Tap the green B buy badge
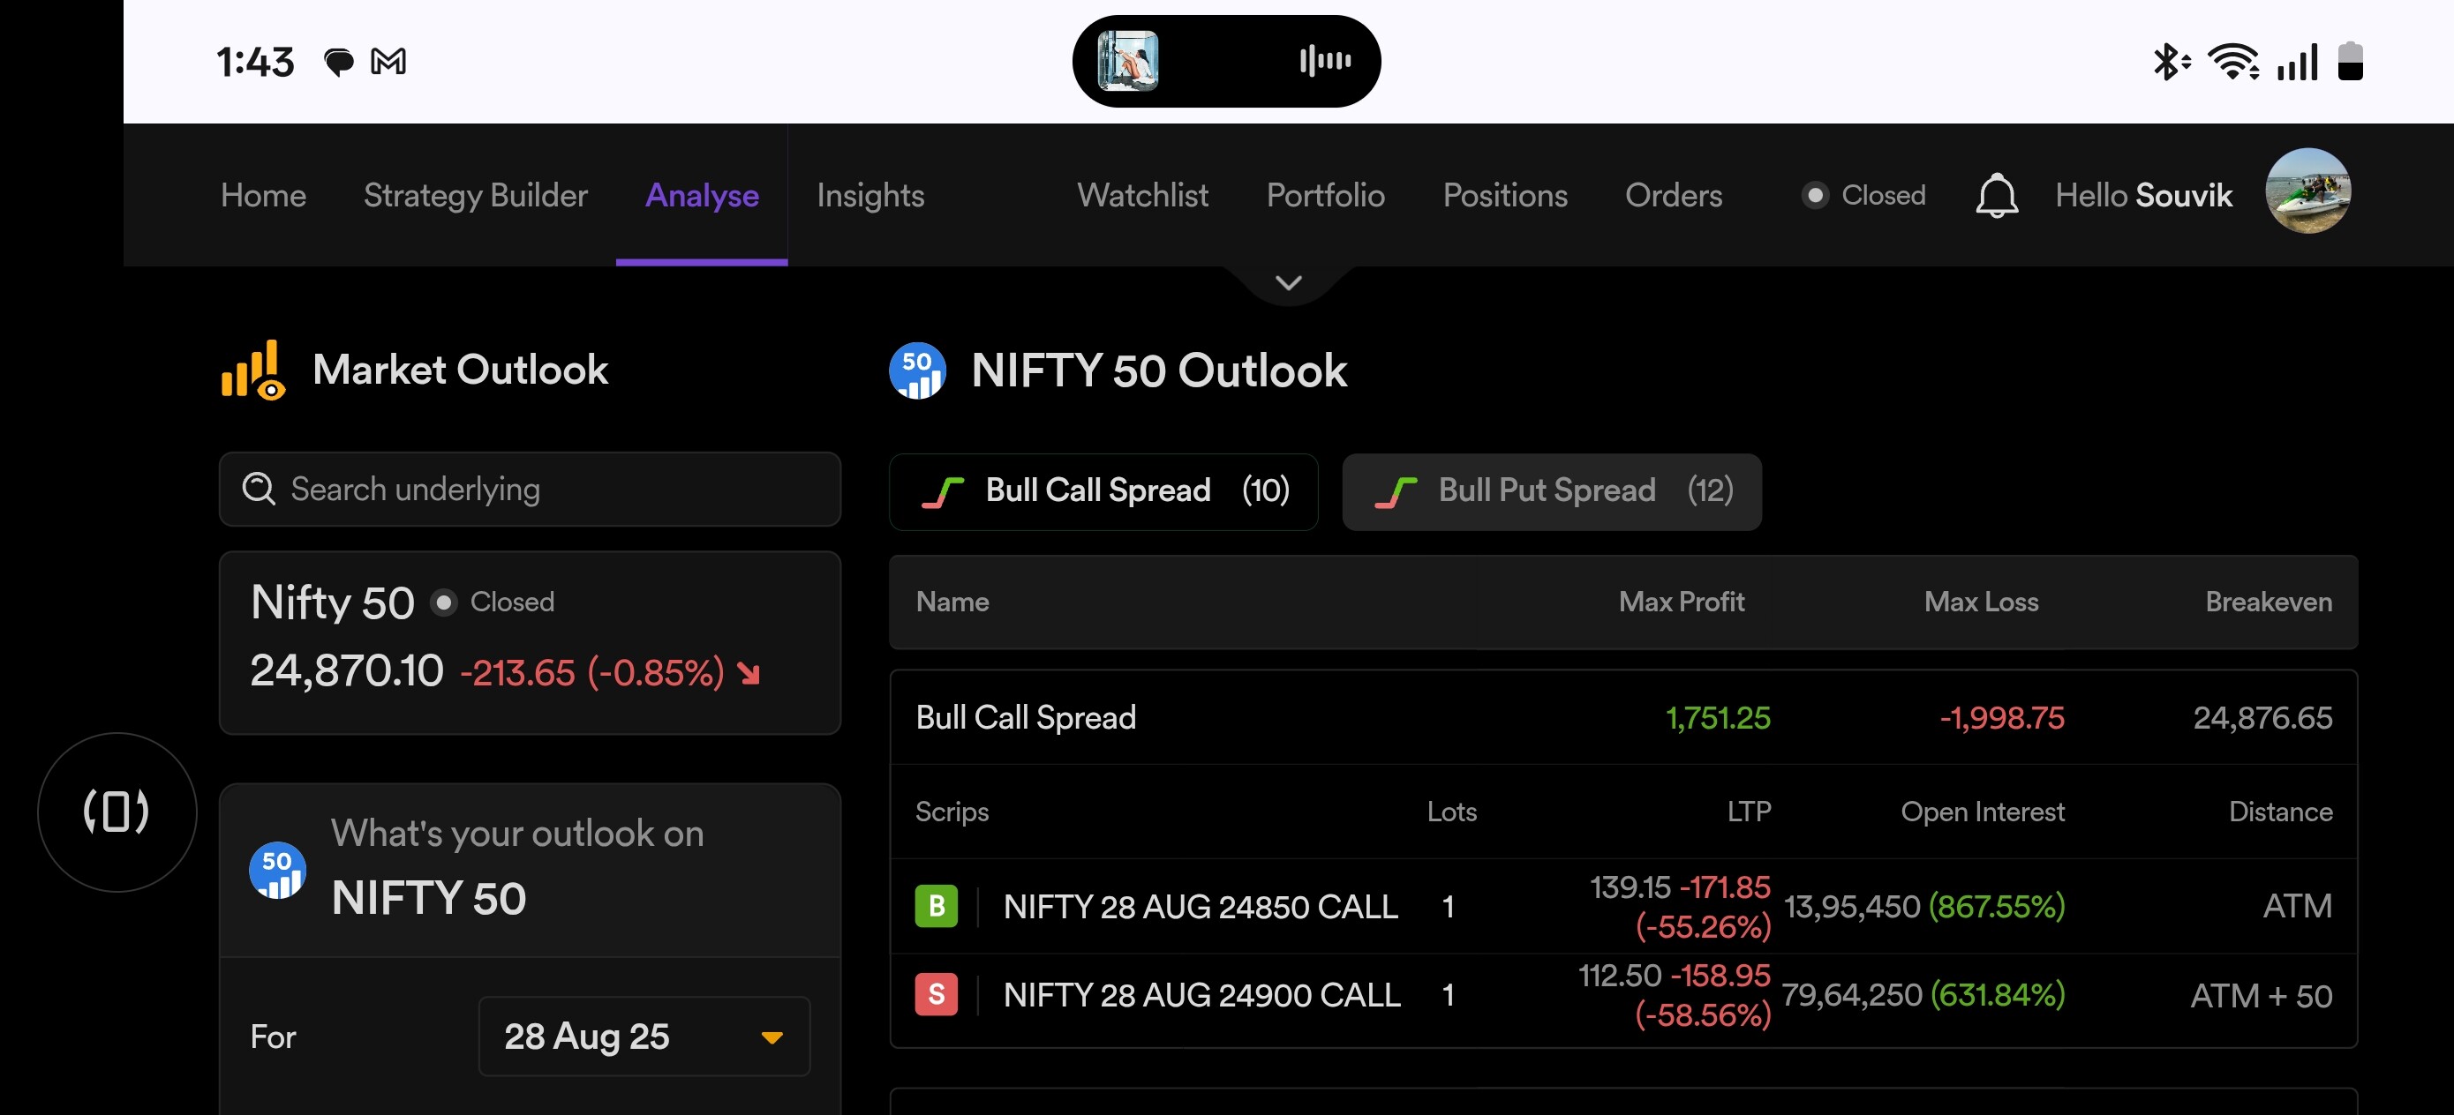Viewport: 2454px width, 1115px height. pos(937,906)
